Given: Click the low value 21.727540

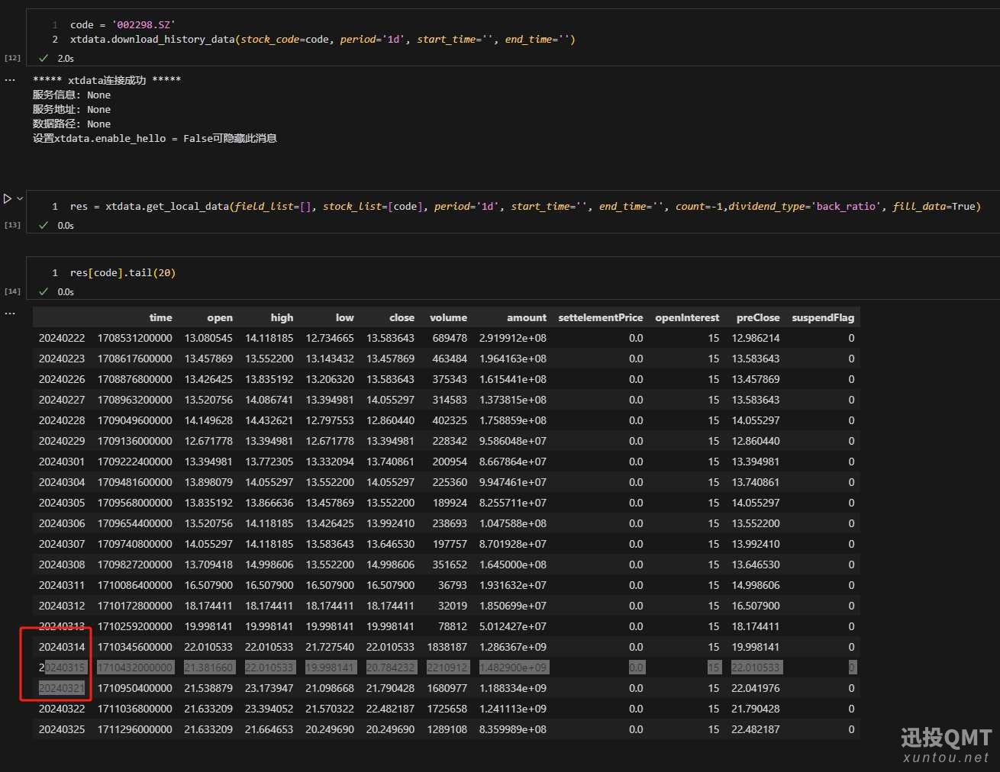Looking at the screenshot, I should (x=330, y=647).
